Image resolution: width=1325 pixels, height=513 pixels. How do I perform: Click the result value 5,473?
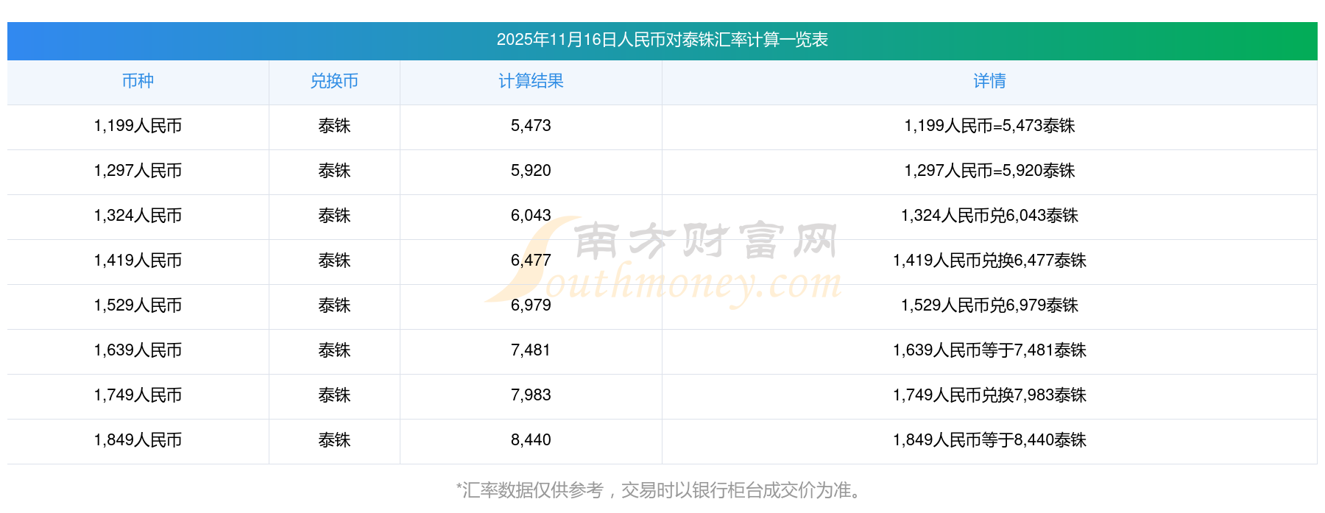pos(531,126)
